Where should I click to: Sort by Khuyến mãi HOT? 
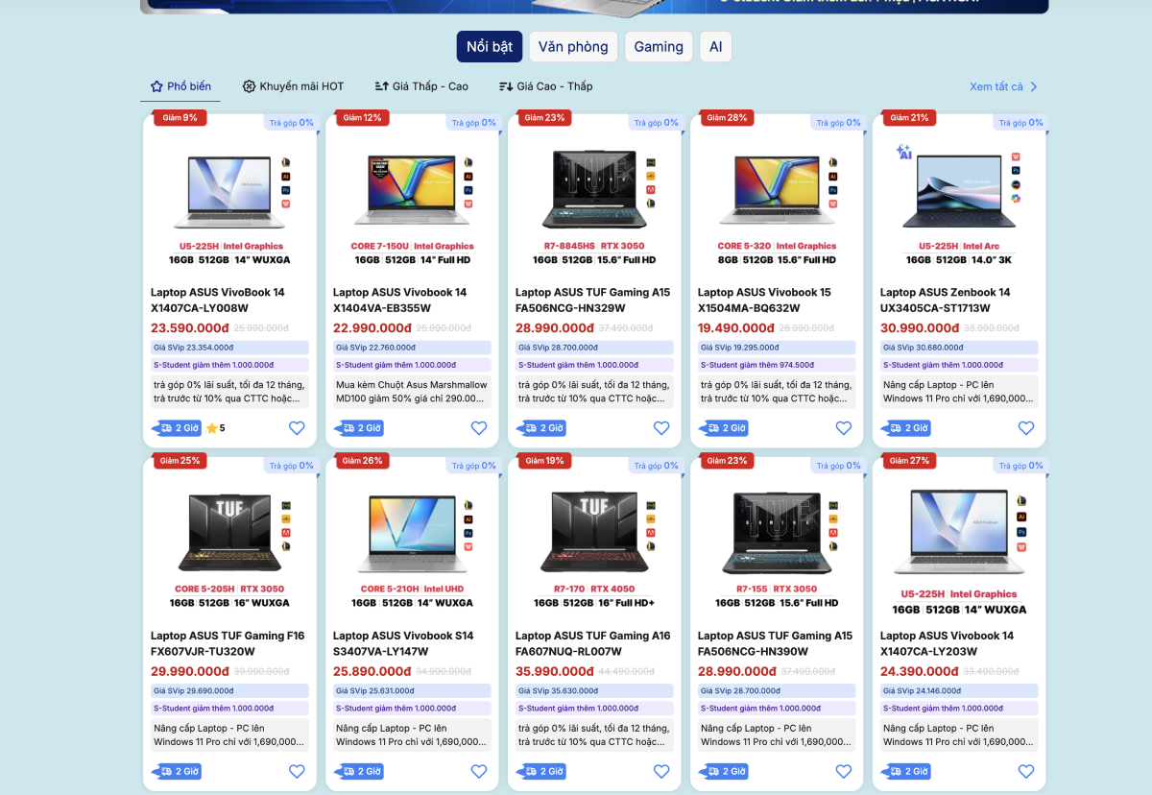point(293,86)
